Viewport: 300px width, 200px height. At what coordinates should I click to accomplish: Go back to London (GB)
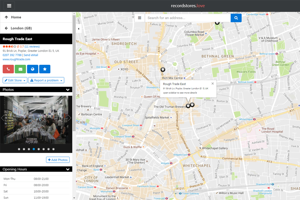(x=36, y=28)
